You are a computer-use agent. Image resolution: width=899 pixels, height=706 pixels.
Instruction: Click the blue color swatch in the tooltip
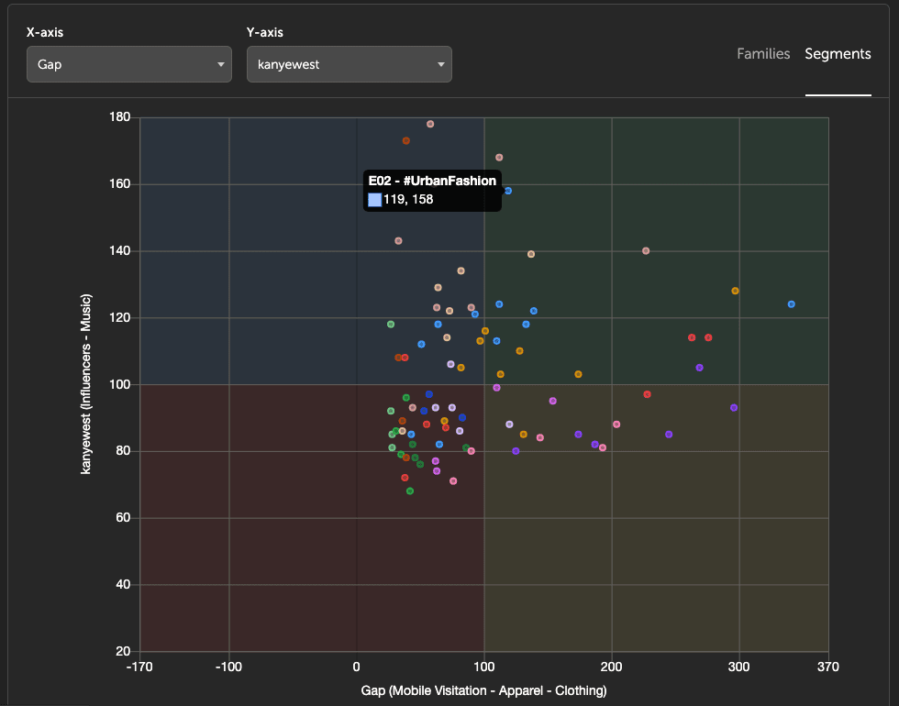[373, 198]
